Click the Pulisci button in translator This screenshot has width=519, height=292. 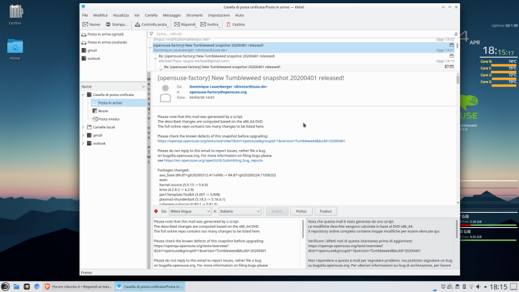pyautogui.click(x=301, y=212)
